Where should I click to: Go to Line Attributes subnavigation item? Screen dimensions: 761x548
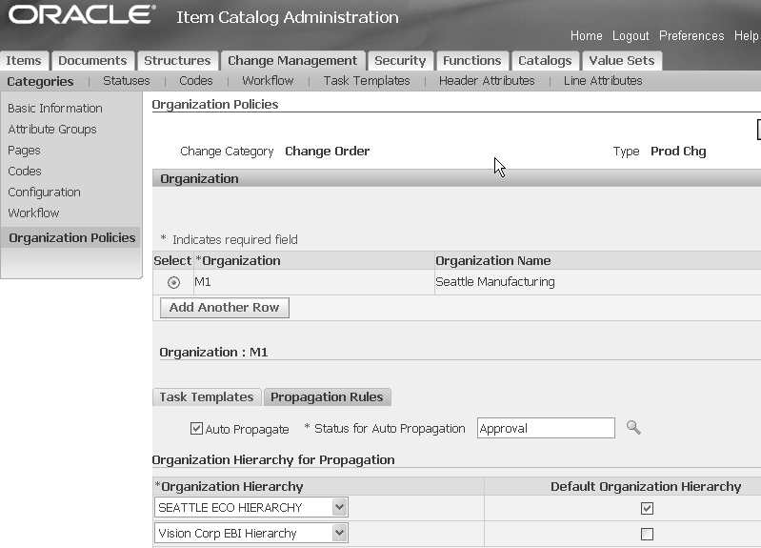click(603, 81)
